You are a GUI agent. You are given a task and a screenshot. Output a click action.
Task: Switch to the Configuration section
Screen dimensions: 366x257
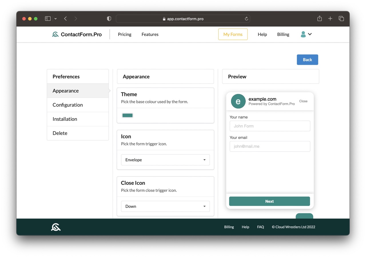click(x=67, y=105)
